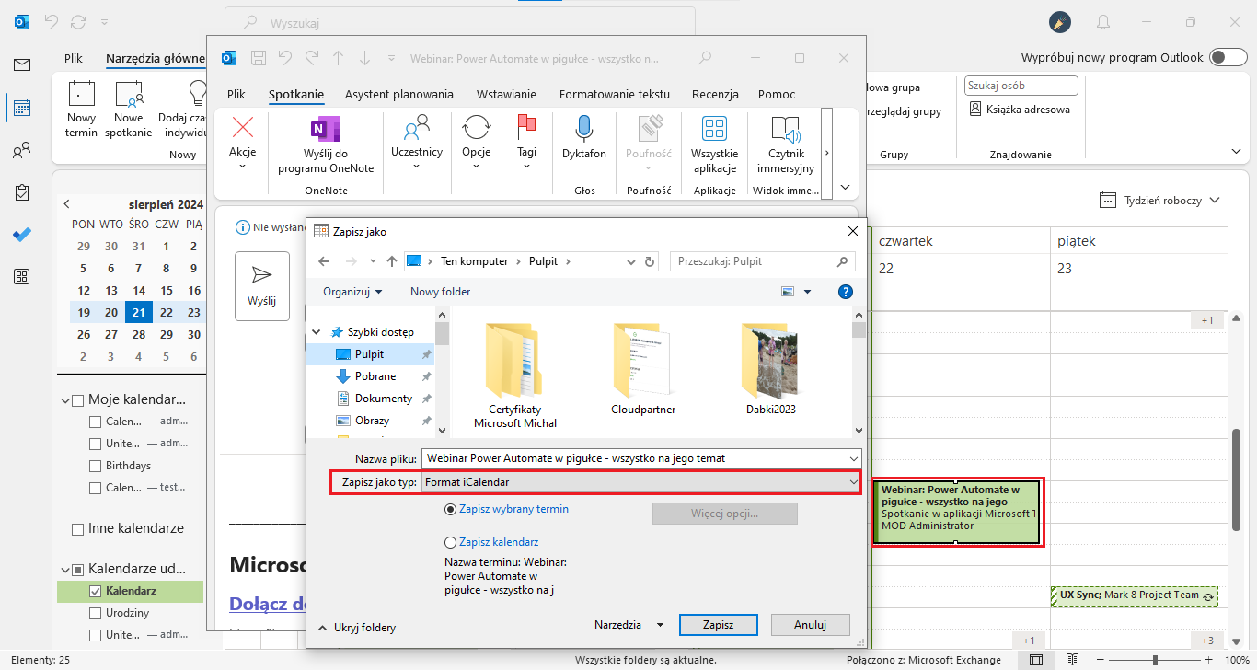Click the back arrow in Zapisz jako dialog

coord(324,261)
